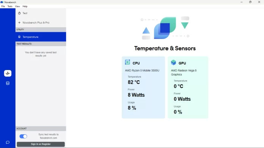264x148 pixels.
Task: Open the chat feedback icon at sidebar bottom
Action: point(8,142)
